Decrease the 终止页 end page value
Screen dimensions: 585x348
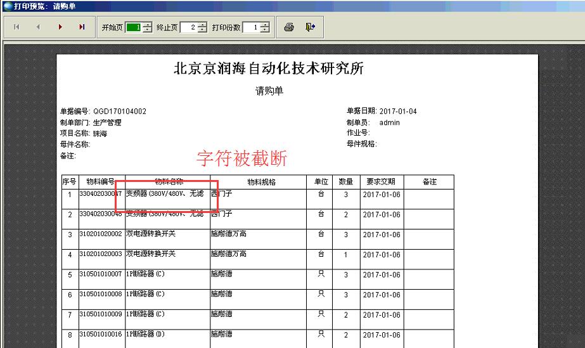point(202,30)
